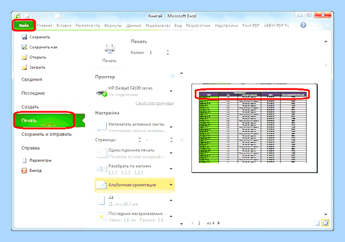Open the Надстройки tab

(226, 26)
